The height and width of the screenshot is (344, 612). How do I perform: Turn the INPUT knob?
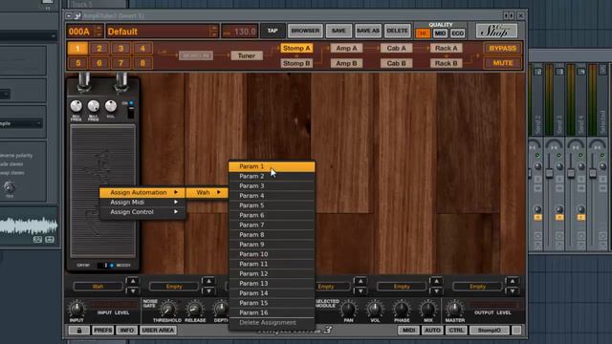(x=76, y=309)
